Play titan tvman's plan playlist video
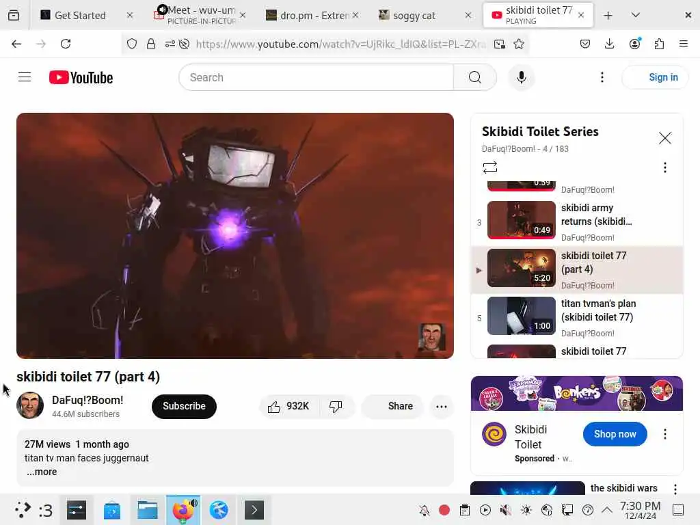The image size is (700, 525). (x=577, y=318)
